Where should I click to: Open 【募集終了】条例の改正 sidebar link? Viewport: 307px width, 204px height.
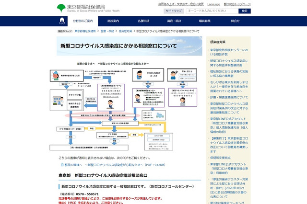pyautogui.click(x=229, y=145)
